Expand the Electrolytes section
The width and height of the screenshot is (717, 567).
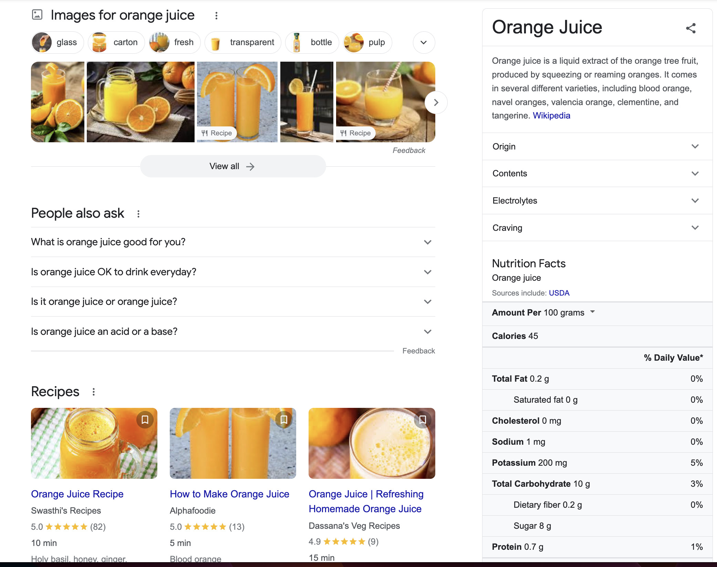click(x=695, y=200)
